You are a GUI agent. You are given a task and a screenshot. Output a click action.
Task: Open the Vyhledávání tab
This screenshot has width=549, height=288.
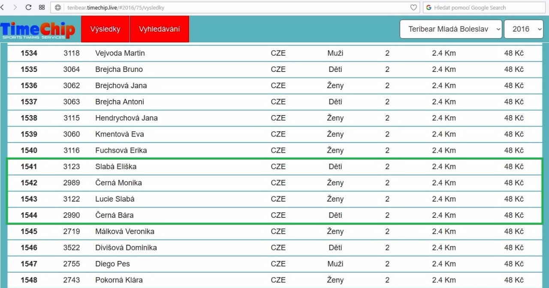(159, 29)
